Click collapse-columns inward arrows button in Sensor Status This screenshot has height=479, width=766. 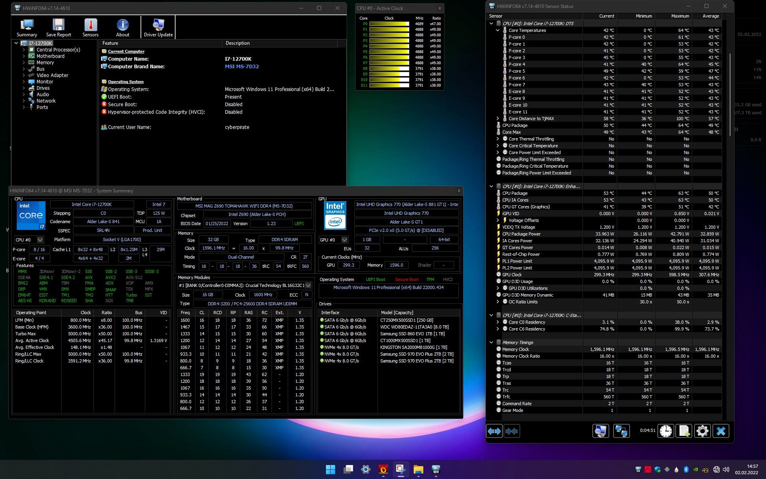[511, 431]
